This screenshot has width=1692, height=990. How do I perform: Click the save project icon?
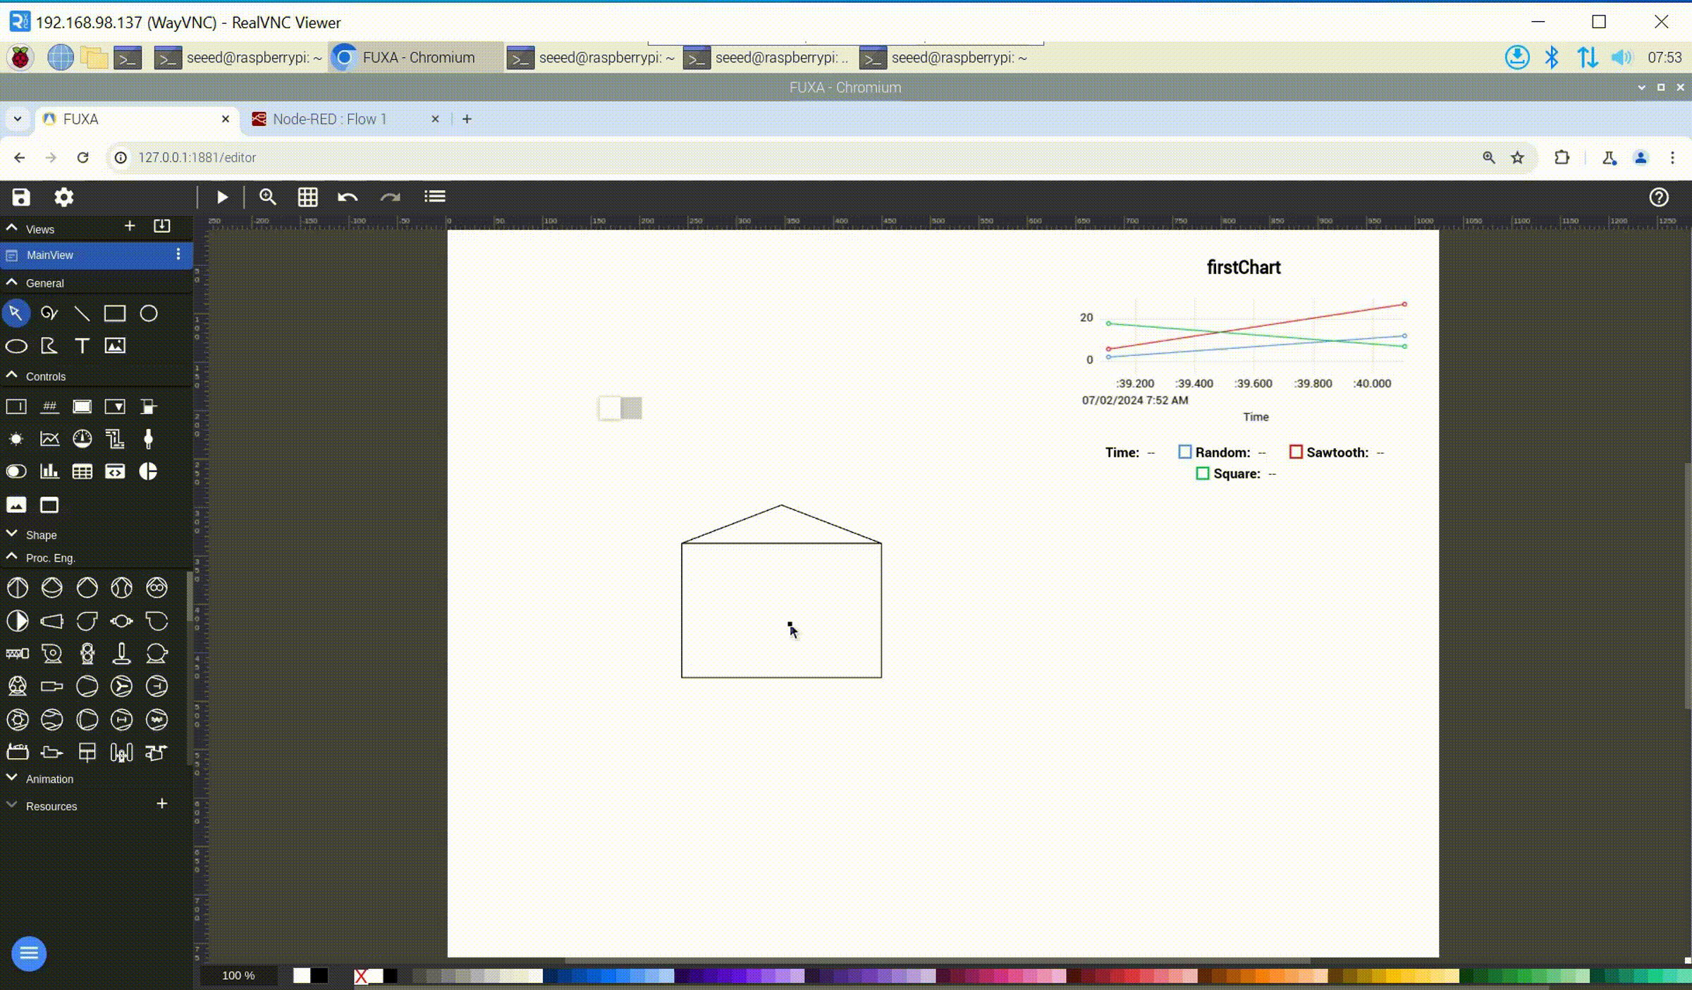point(21,197)
